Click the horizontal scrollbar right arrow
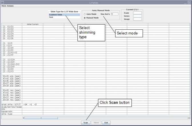The height and width of the screenshot is (126, 192). [189, 117]
